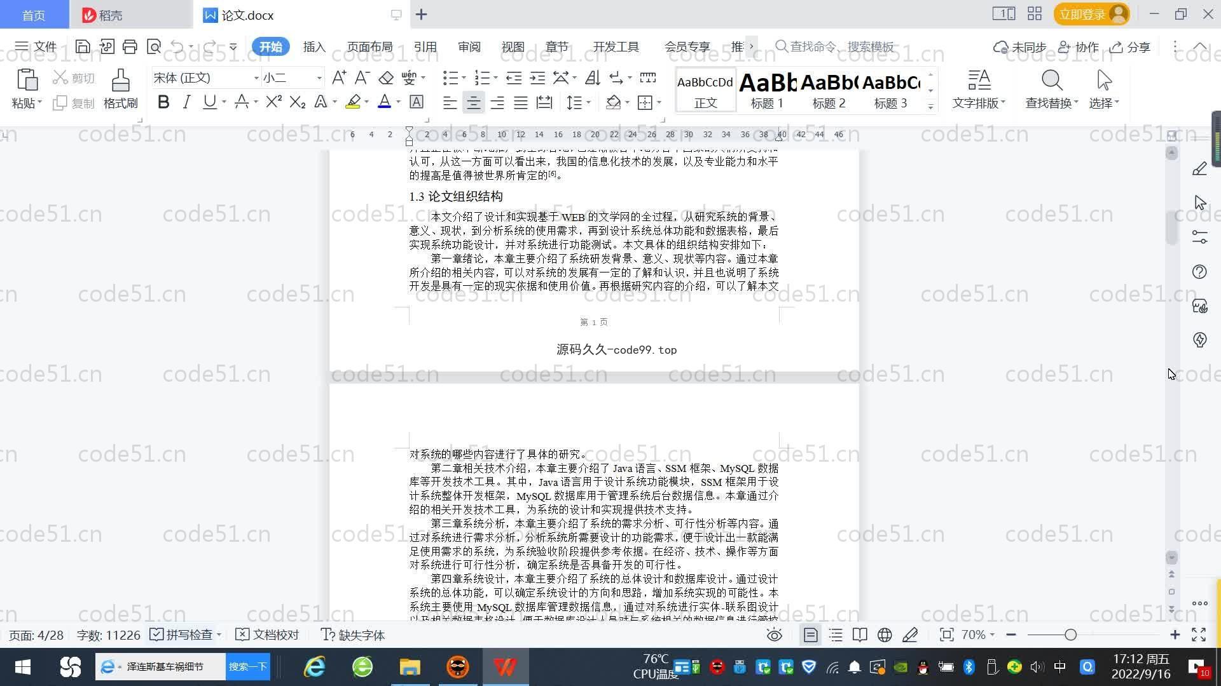1221x686 pixels.
Task: Open help question mark in side panel
Action: 1199,272
